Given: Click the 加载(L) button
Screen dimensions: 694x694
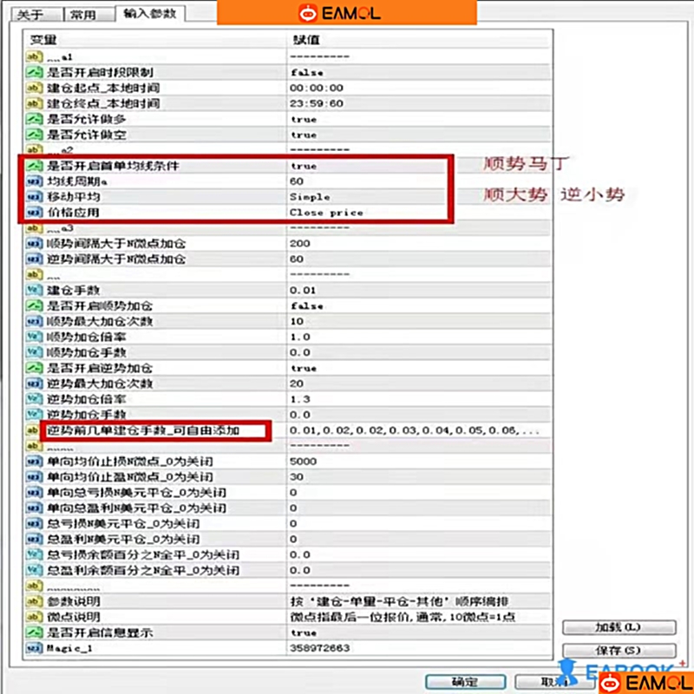Looking at the screenshot, I should tap(619, 627).
